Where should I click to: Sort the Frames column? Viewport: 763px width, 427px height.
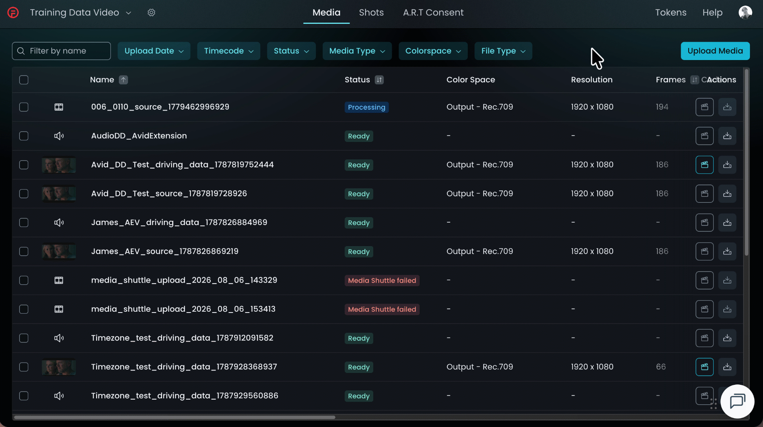pos(694,80)
